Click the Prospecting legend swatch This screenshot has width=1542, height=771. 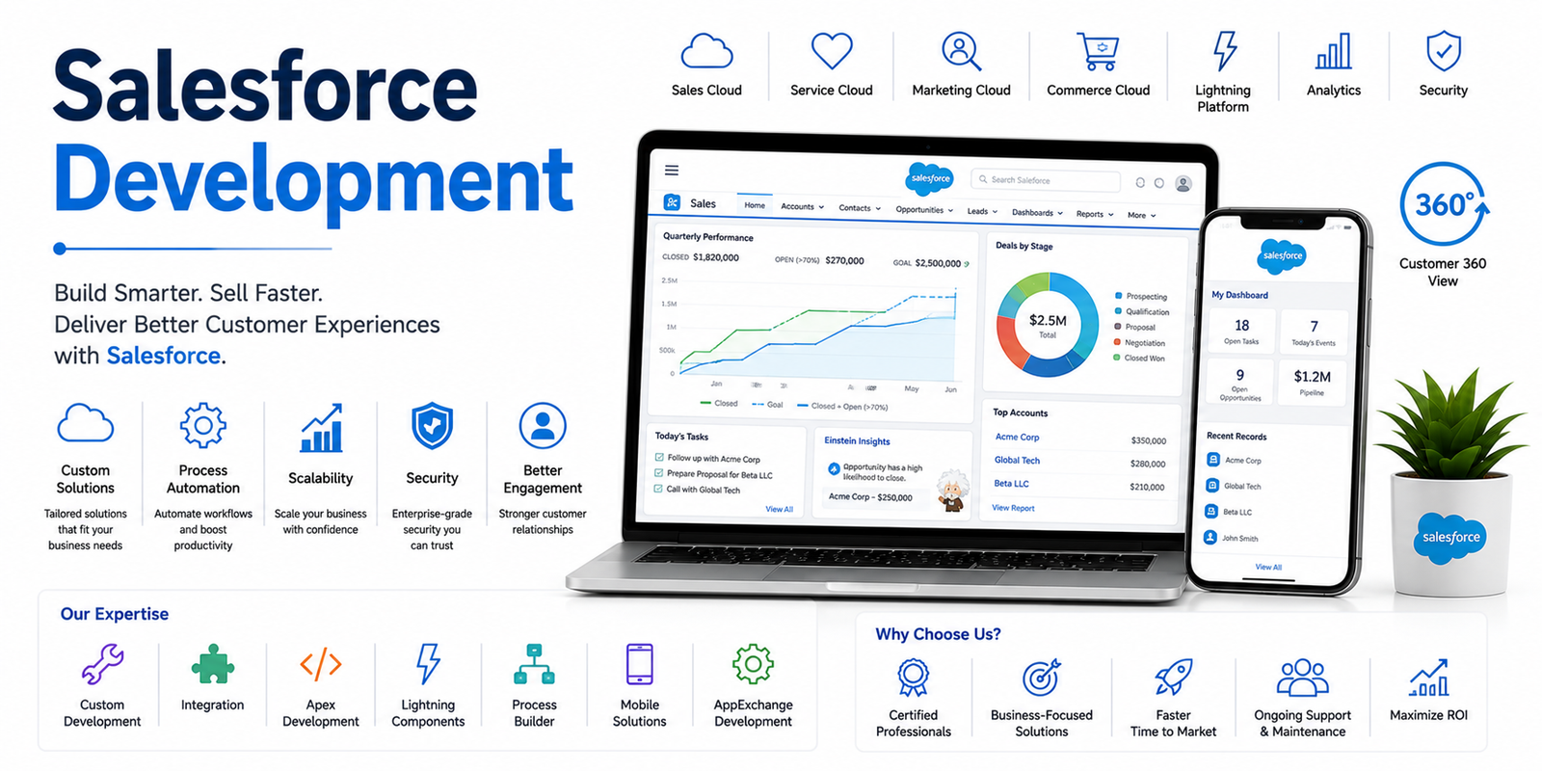pyautogui.click(x=1118, y=296)
